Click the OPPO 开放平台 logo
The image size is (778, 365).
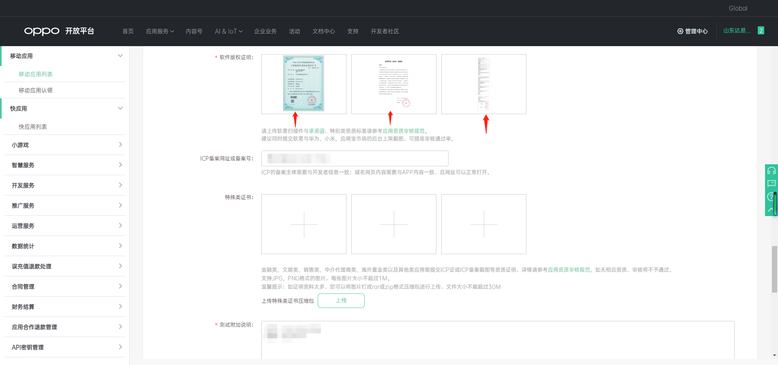59,31
